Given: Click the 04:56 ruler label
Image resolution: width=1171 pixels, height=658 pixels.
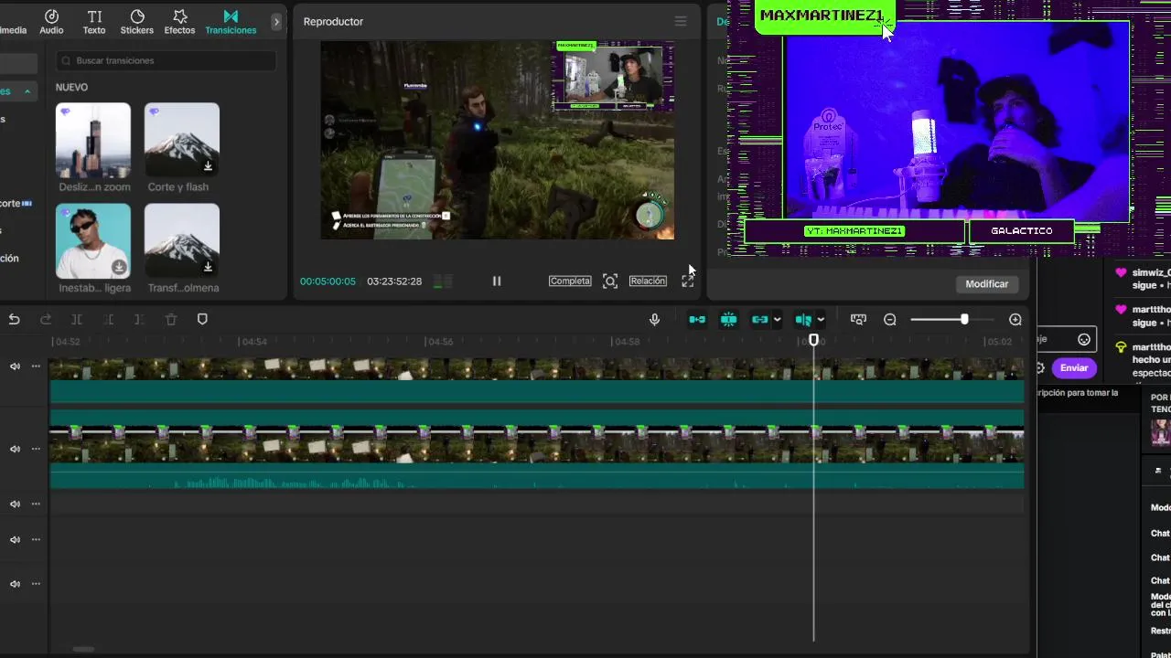Looking at the screenshot, I should (x=440, y=342).
